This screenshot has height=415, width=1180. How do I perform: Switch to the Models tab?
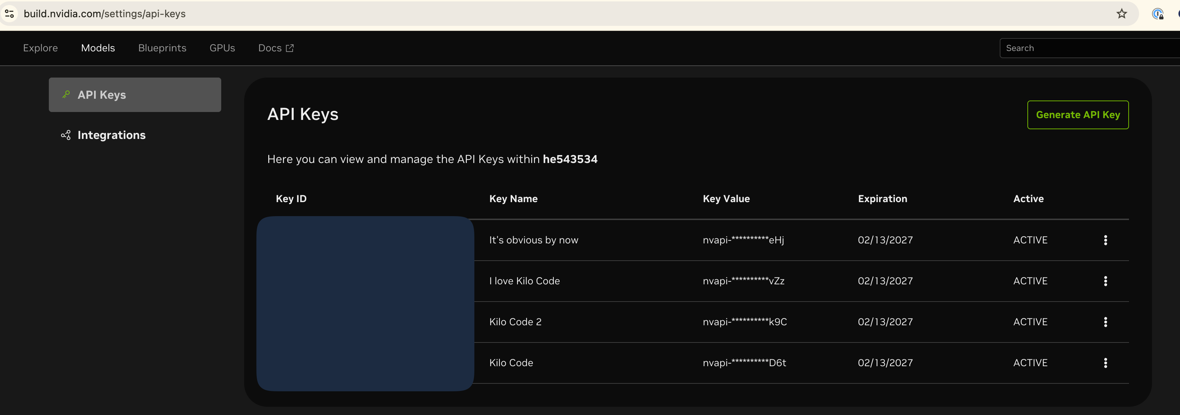tap(98, 48)
